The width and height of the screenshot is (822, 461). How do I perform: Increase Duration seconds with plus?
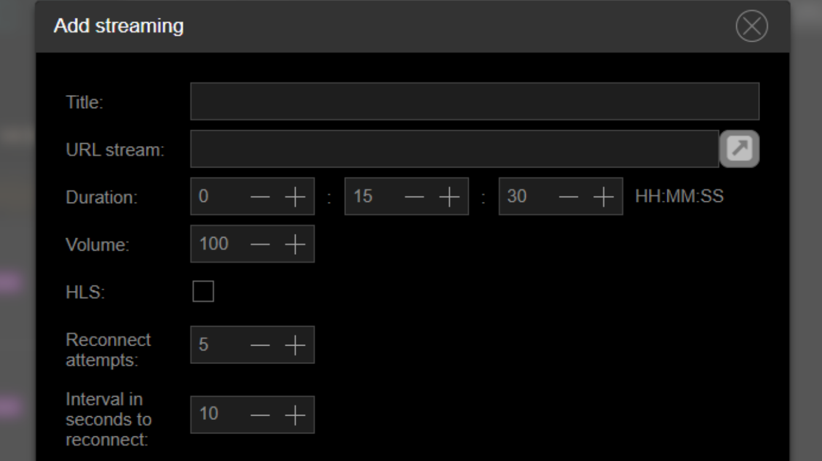pyautogui.click(x=604, y=196)
